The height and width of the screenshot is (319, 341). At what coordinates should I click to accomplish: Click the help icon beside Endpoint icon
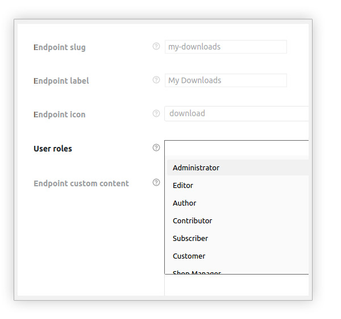tap(156, 113)
